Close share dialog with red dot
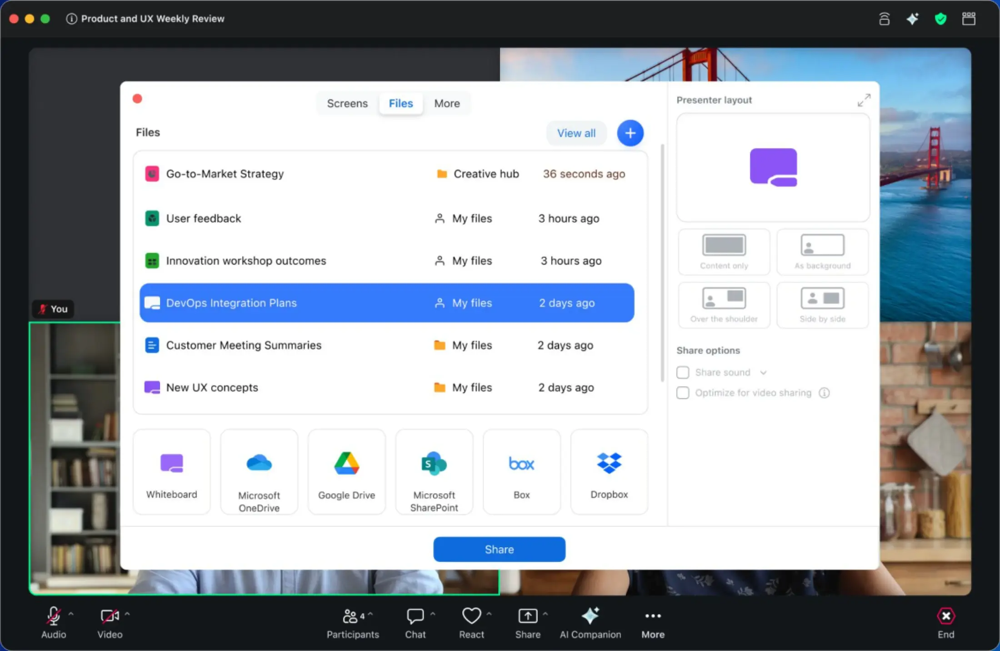Viewport: 1000px width, 651px height. pyautogui.click(x=137, y=99)
